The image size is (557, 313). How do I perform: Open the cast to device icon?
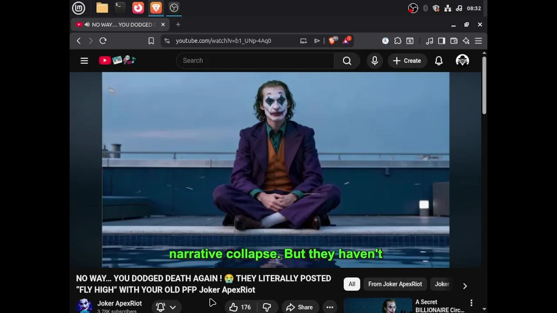pos(303,41)
